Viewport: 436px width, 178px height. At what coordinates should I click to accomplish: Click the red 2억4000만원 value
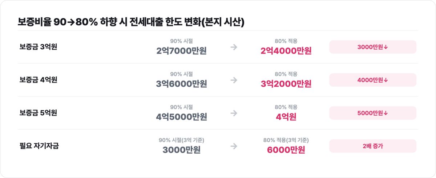coord(286,51)
